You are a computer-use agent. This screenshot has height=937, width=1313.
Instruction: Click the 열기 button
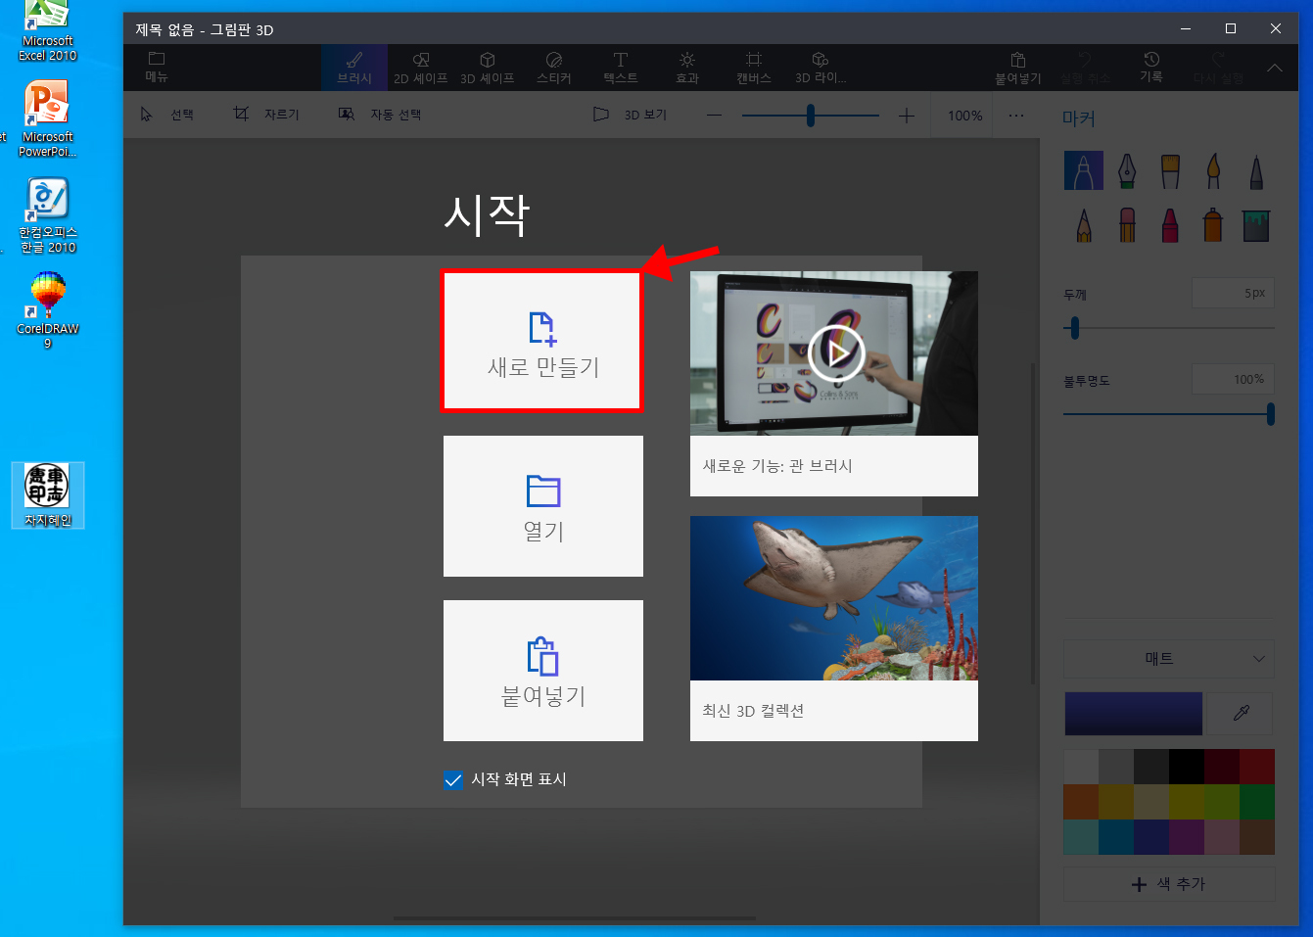coord(542,506)
